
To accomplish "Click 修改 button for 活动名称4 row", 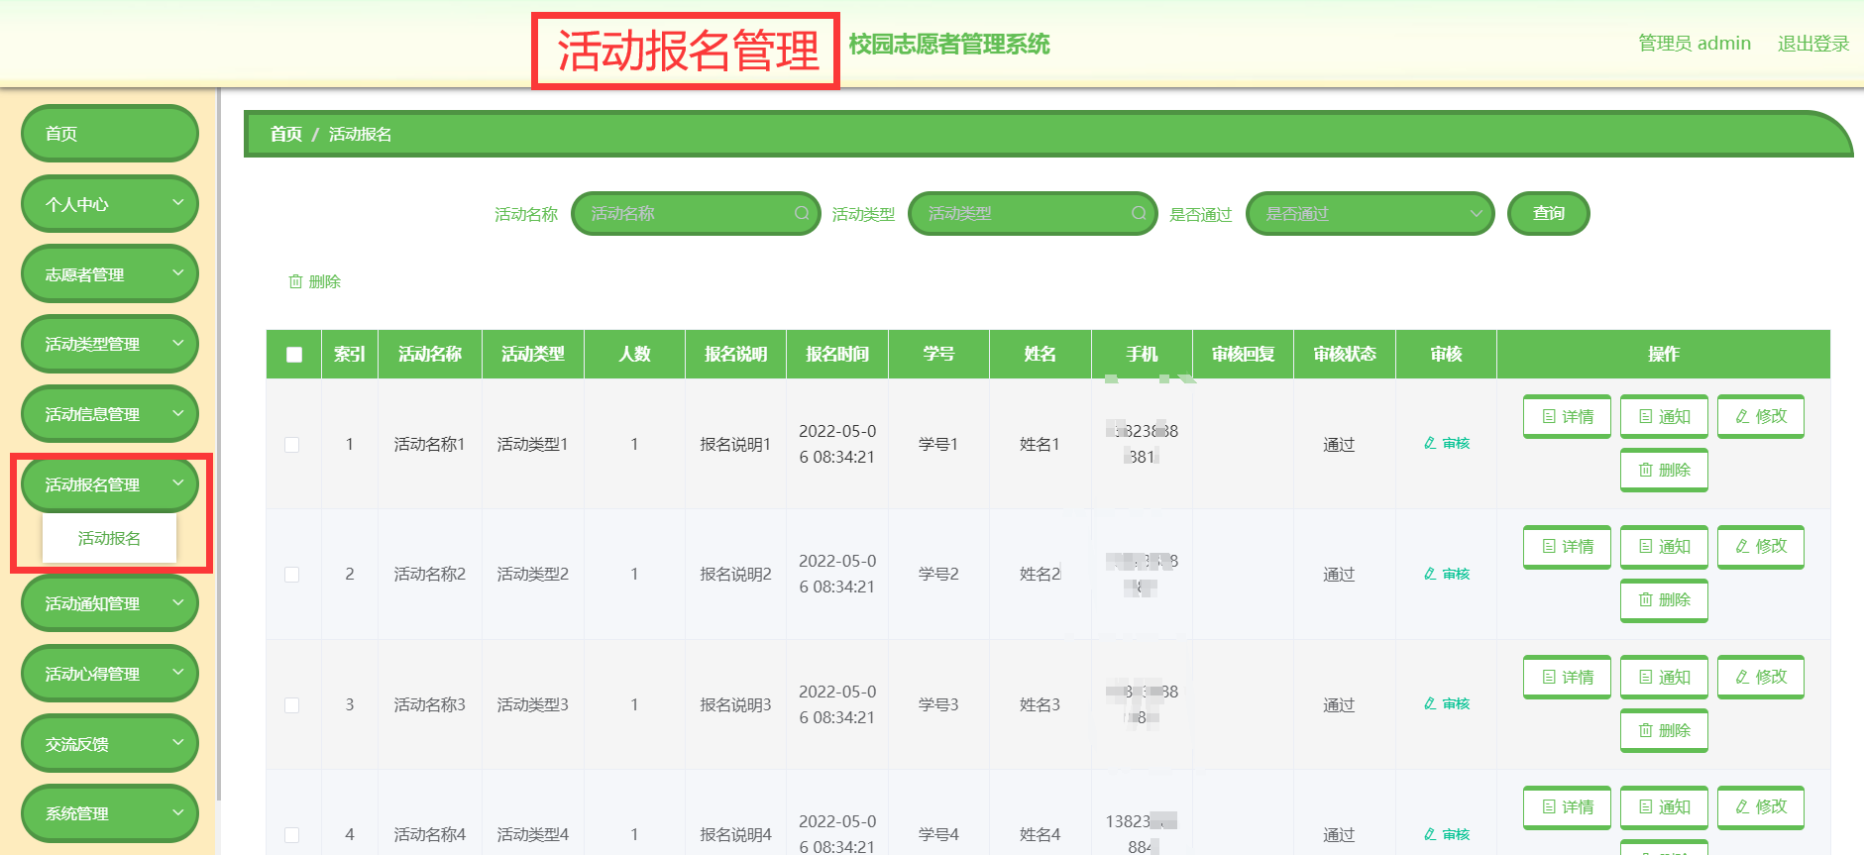I will click(x=1761, y=807).
